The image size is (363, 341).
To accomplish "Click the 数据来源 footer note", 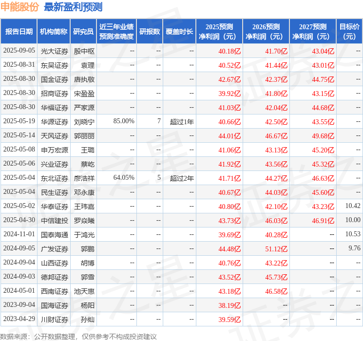I will 78,337.
